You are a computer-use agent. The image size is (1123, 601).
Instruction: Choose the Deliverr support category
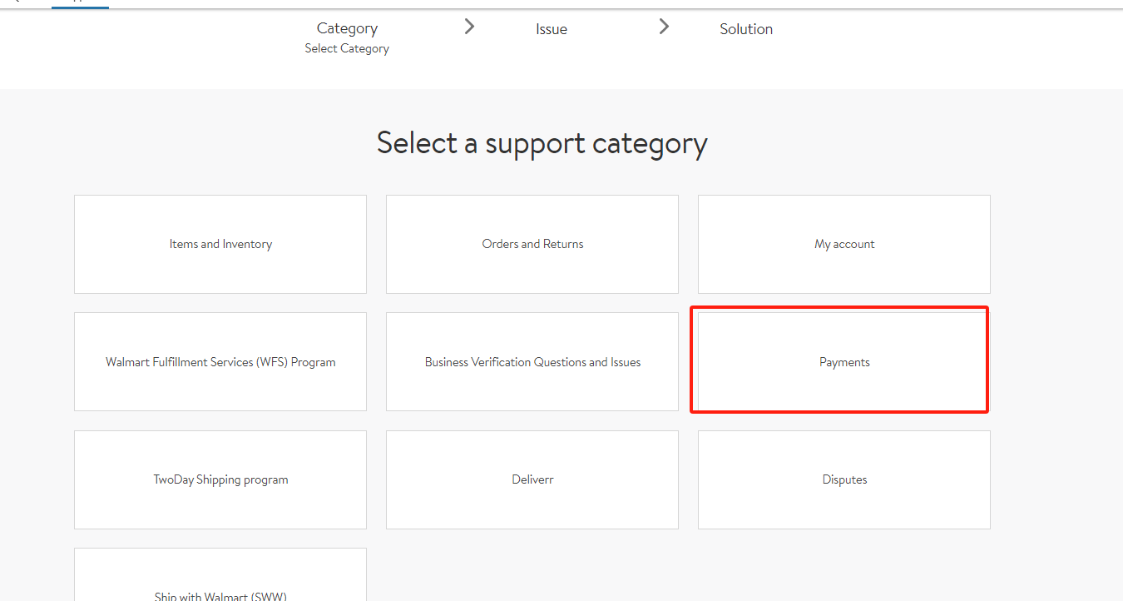[532, 479]
